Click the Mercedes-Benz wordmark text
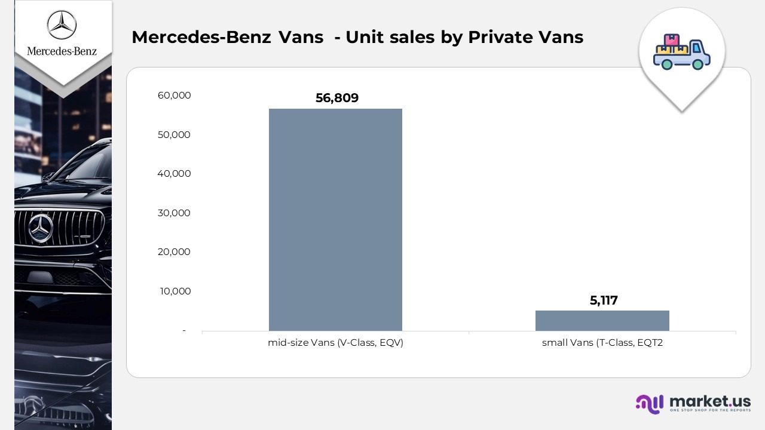 pyautogui.click(x=62, y=51)
